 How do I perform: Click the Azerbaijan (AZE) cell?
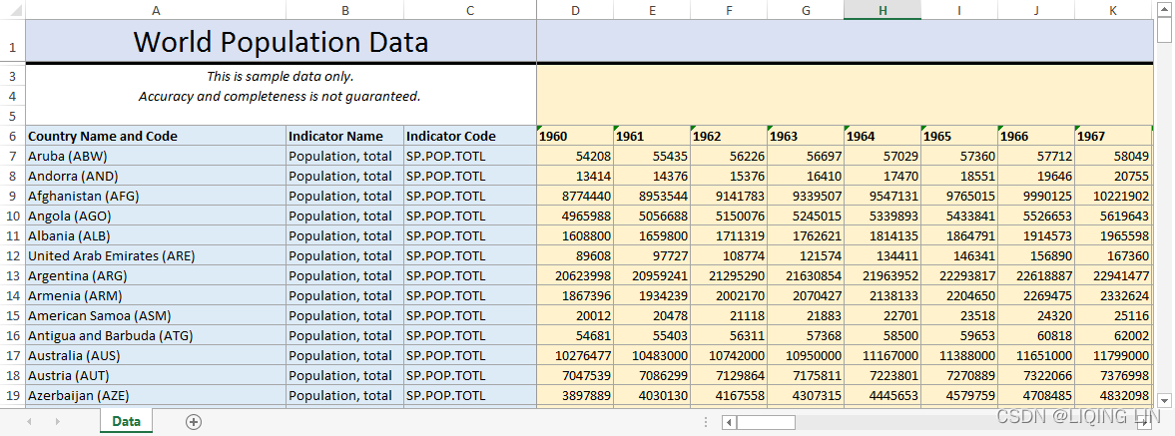156,394
